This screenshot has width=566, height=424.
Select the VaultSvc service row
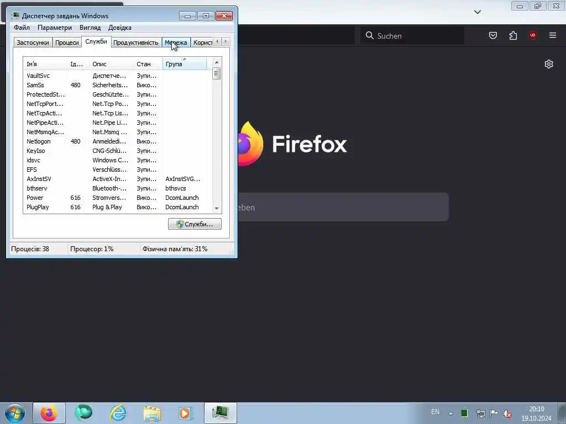tap(118, 76)
